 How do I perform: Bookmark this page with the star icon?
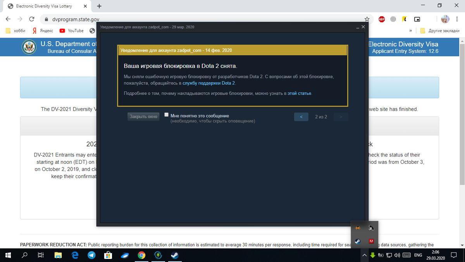tap(366, 19)
